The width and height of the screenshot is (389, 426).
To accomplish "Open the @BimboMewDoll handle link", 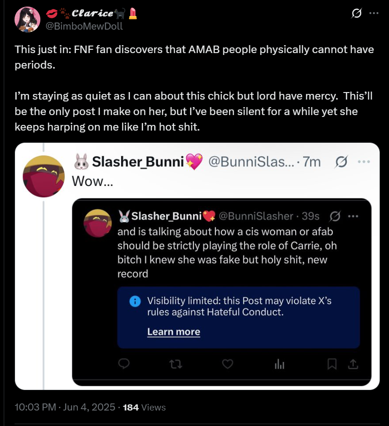I will click(84, 26).
